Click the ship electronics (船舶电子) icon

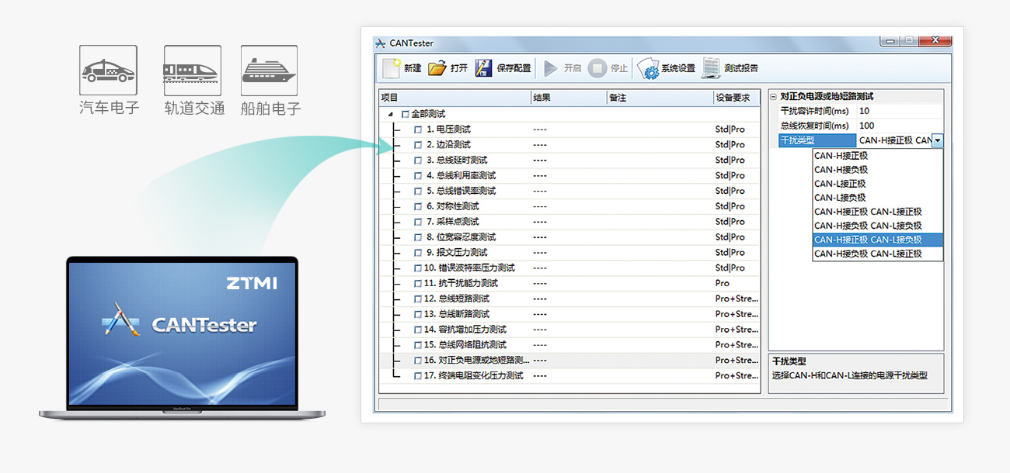(x=269, y=71)
